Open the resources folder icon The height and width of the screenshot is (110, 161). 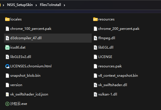pos(95,19)
